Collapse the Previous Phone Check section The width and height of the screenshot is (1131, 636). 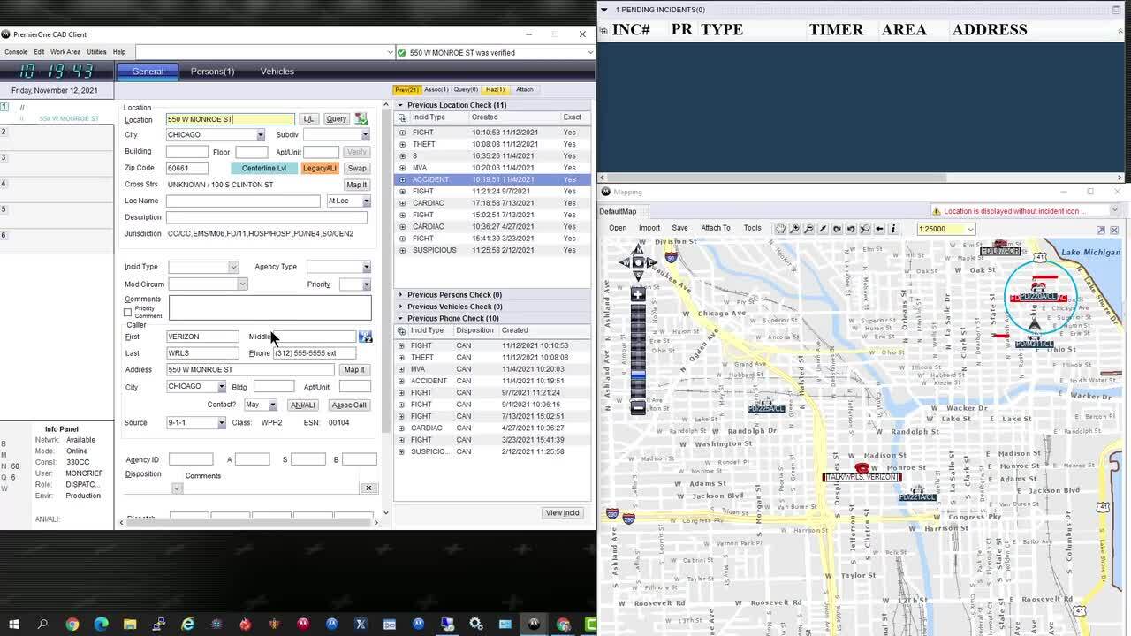pyautogui.click(x=400, y=318)
